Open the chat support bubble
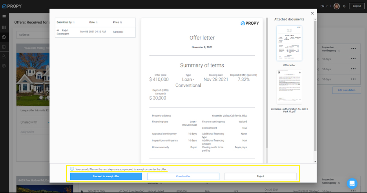367x193 pixels. (x=352, y=183)
